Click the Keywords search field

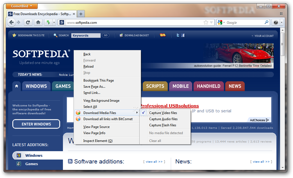[x=86, y=35]
